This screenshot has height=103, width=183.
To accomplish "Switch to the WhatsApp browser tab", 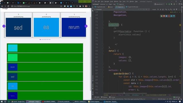I will [x=25, y=3].
